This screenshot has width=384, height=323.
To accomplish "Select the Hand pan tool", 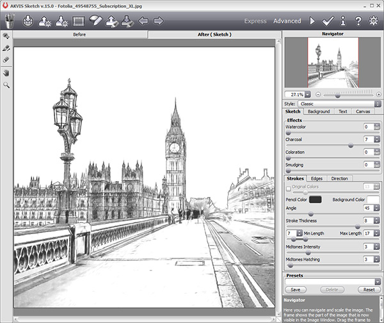I will pyautogui.click(x=6, y=73).
